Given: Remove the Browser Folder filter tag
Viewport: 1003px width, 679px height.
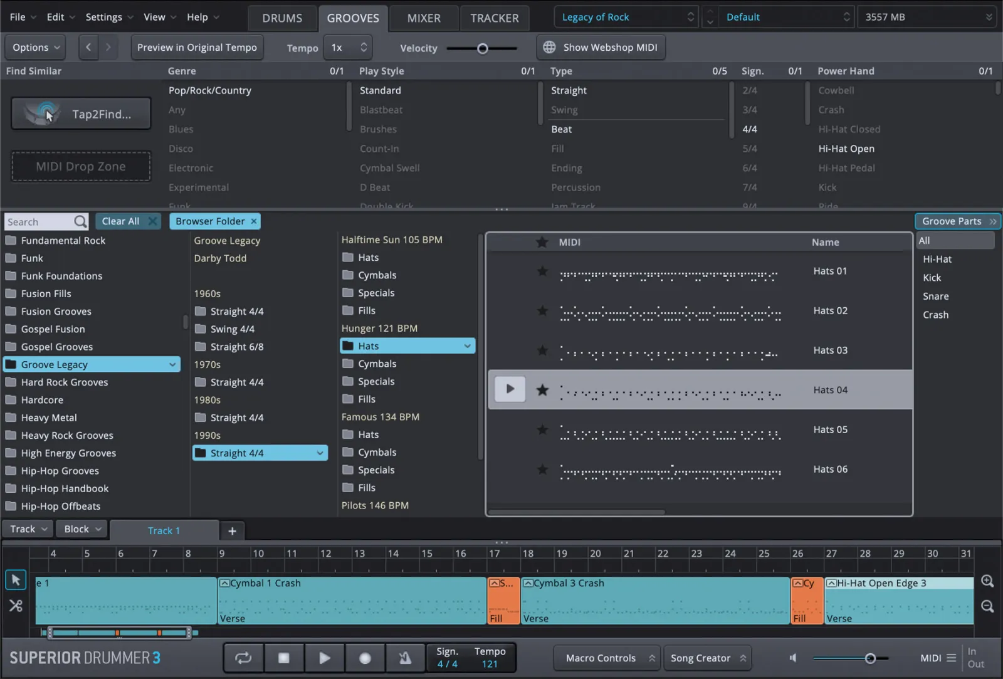Looking at the screenshot, I should [x=254, y=221].
